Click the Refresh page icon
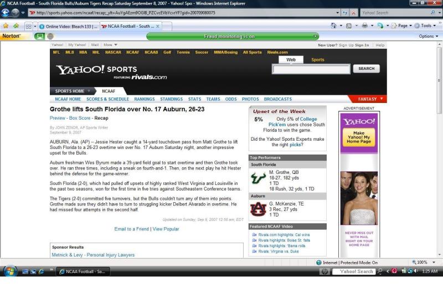Image resolution: width=443 pixels, height=308 pixels. pyautogui.click(x=345, y=13)
